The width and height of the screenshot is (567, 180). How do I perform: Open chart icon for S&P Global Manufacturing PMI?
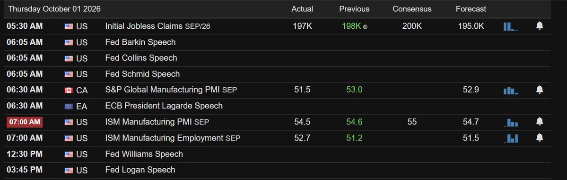(x=511, y=90)
